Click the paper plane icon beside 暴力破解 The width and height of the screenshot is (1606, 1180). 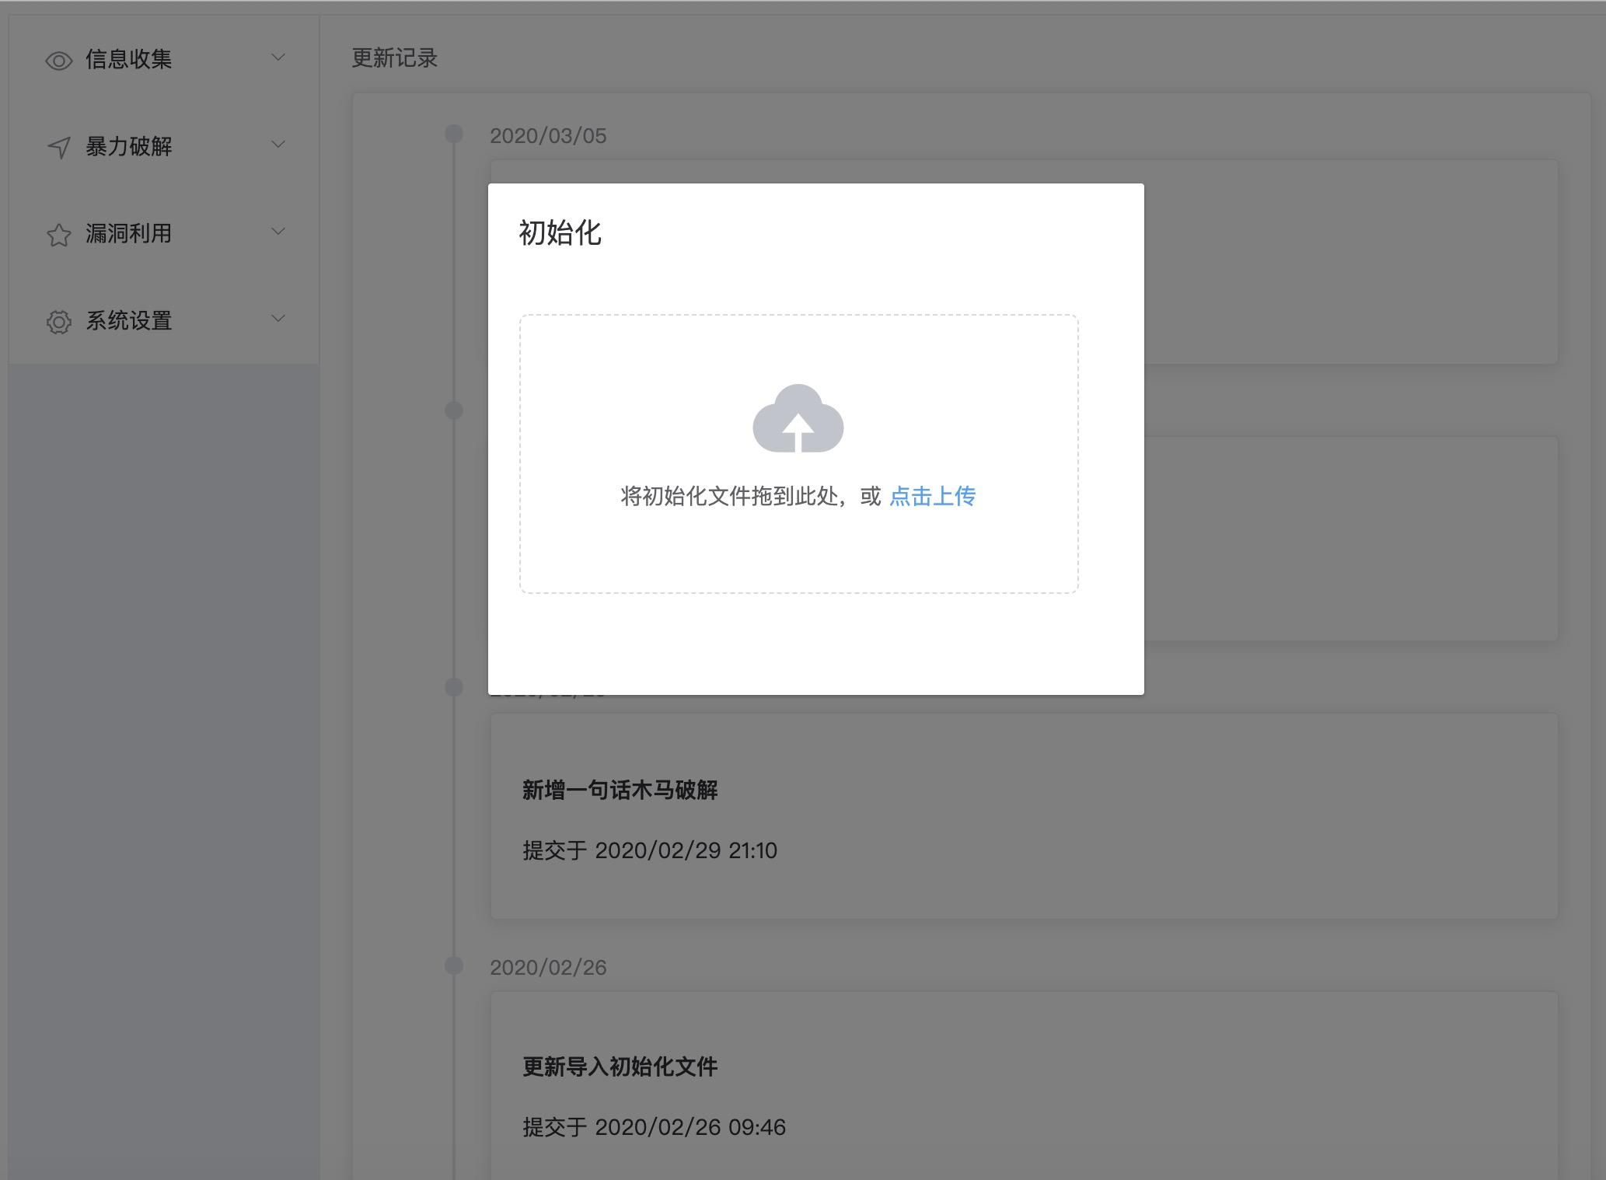(59, 147)
